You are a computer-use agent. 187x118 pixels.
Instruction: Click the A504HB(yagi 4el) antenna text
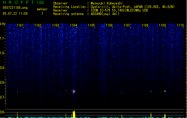(x=105, y=14)
